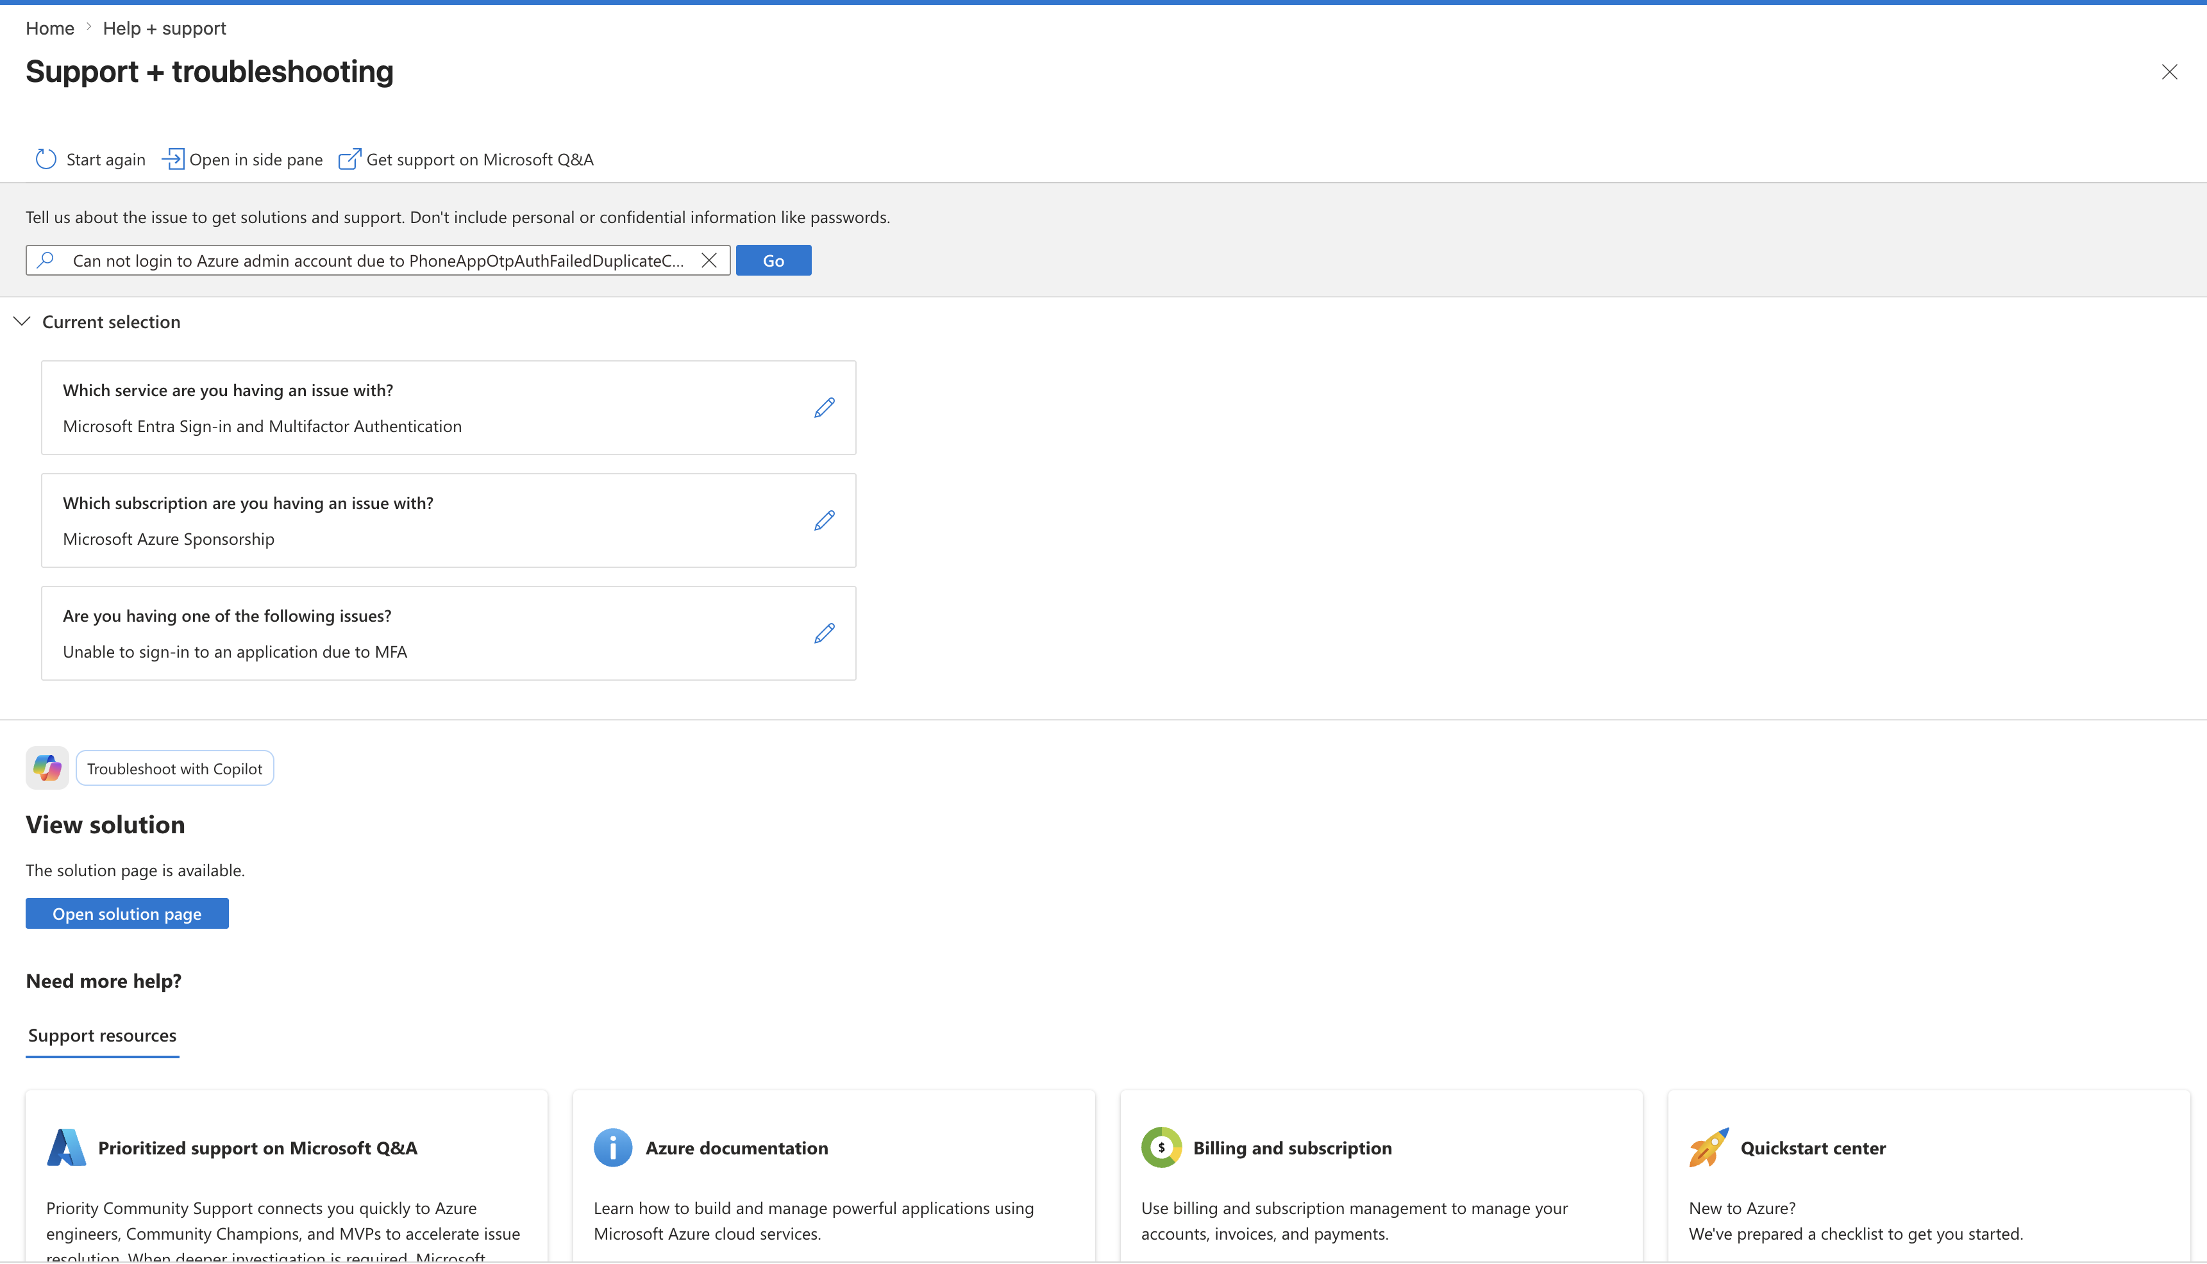Open Help + support breadcrumb link
2207x1264 pixels.
(164, 28)
